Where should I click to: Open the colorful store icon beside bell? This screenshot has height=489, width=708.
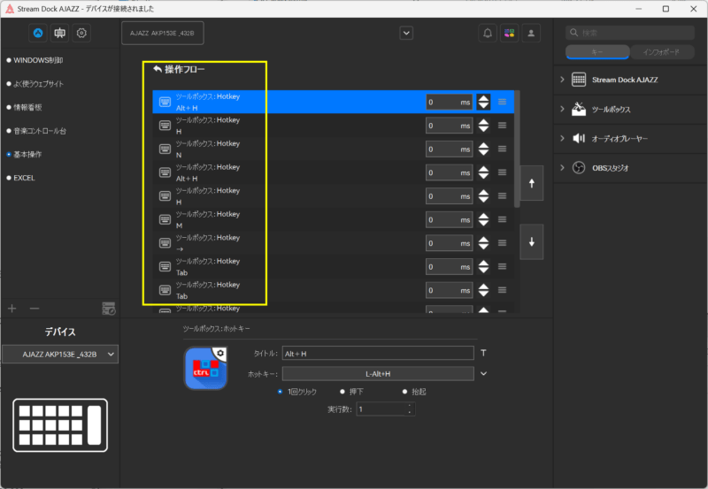[x=510, y=33]
